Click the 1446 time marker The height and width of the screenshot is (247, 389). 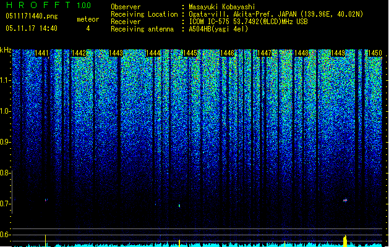click(x=227, y=53)
